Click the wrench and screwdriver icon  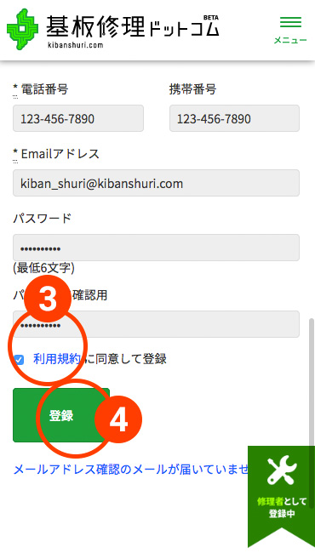[x=282, y=470]
